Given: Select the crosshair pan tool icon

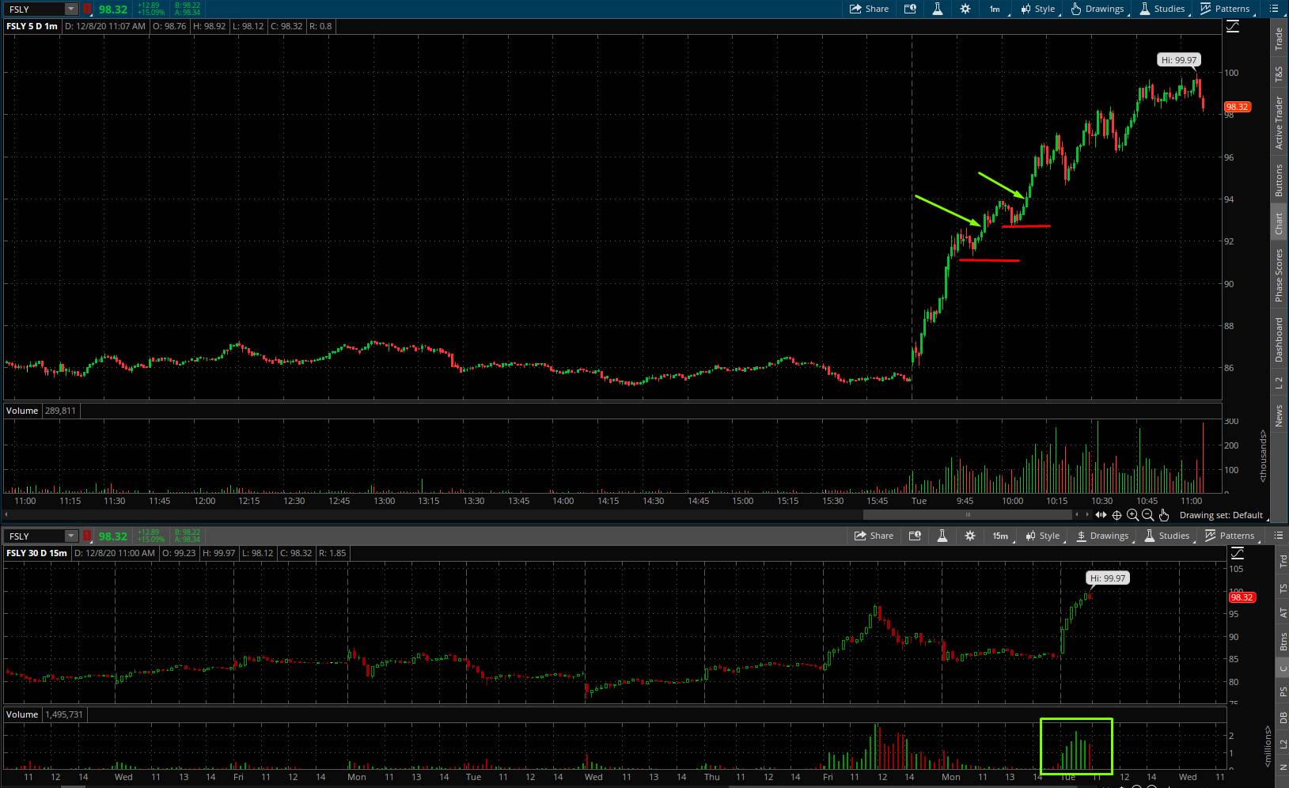Looking at the screenshot, I should coord(1117,515).
